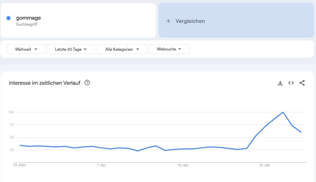The width and height of the screenshot is (316, 182).
Task: Download the interest over time CSV
Action: click(280, 83)
